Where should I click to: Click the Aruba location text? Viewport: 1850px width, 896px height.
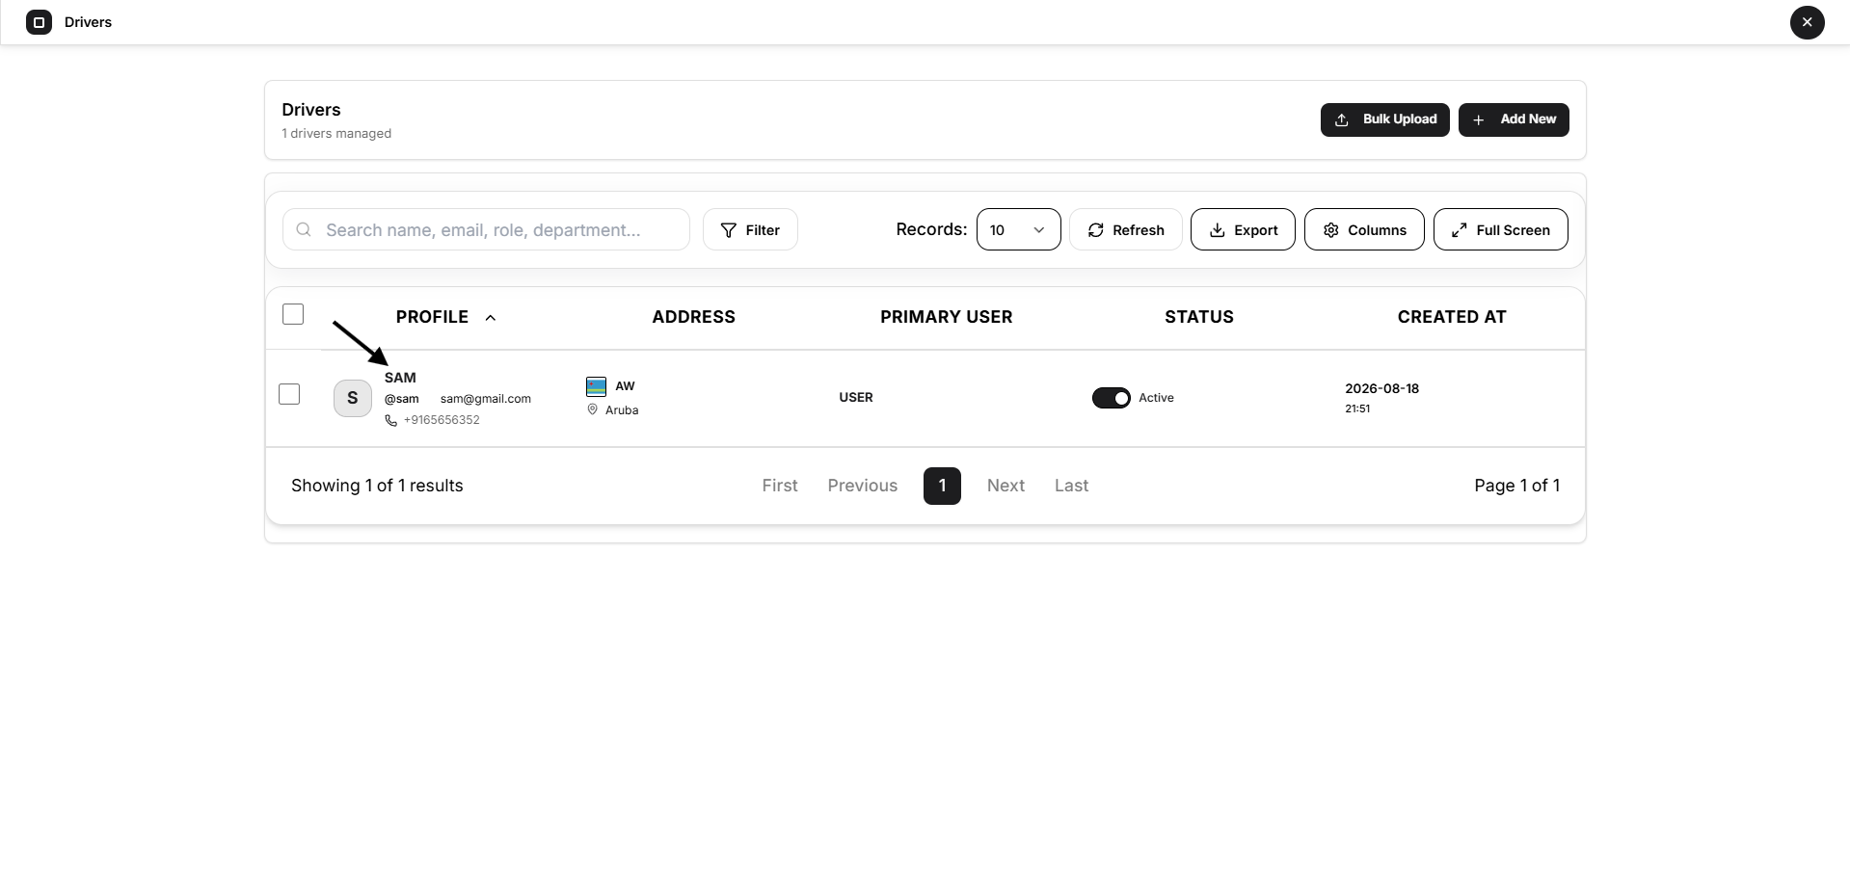[622, 410]
